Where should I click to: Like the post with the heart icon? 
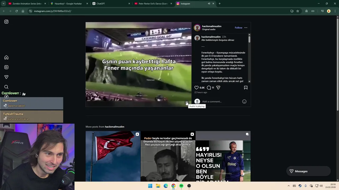tap(197, 88)
